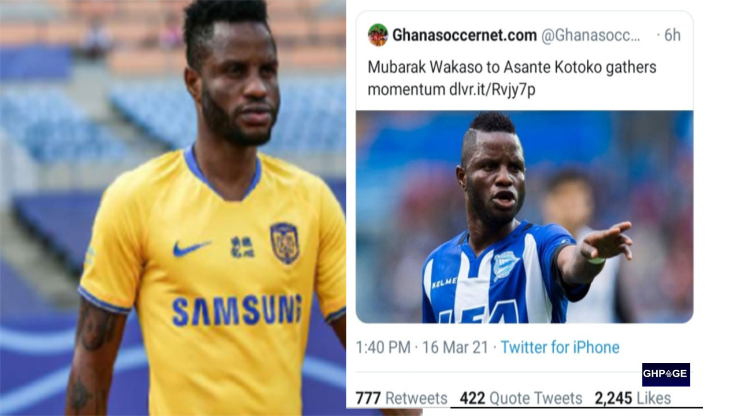Click the 1:40 PM · 16 Mar 21 timestamp
The width and height of the screenshot is (740, 416).
click(x=422, y=347)
